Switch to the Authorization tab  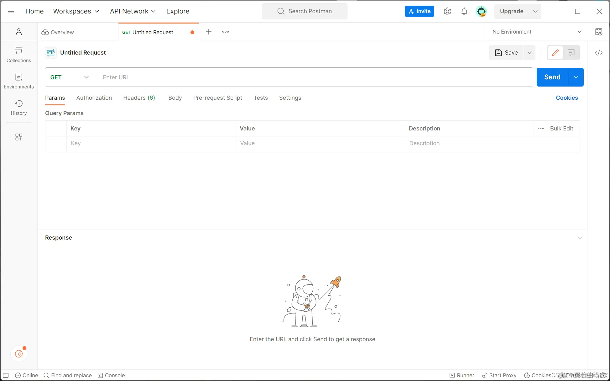tap(94, 98)
